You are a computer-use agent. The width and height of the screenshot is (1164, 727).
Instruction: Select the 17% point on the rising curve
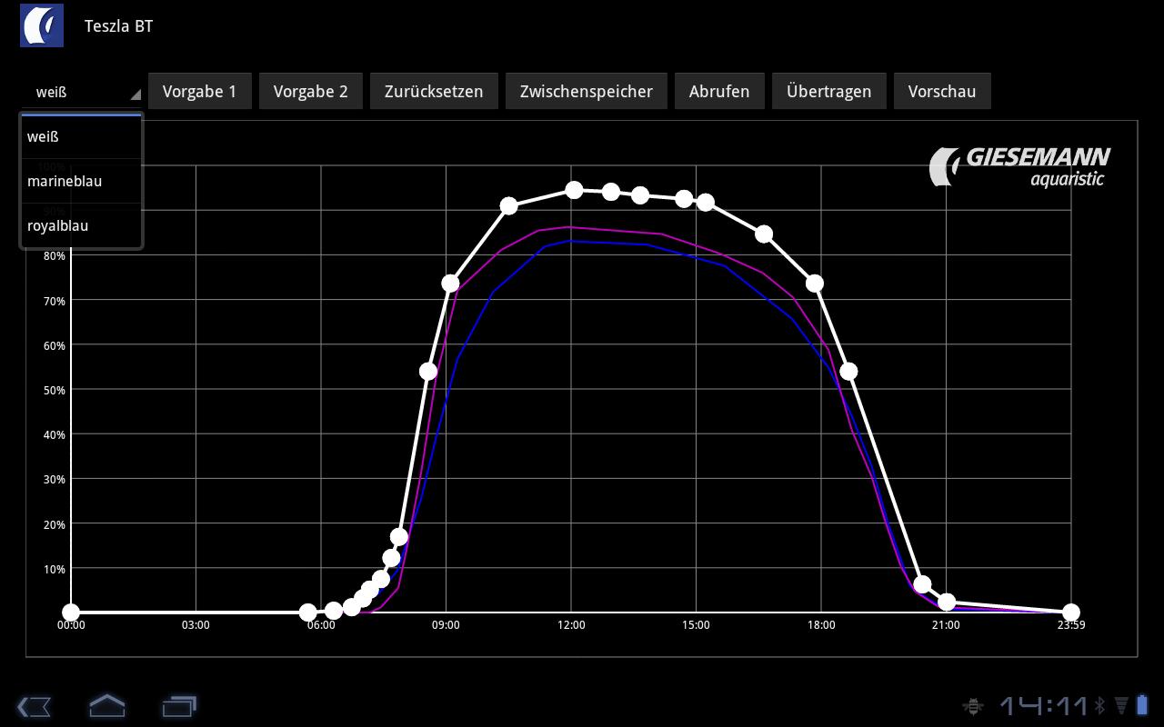[x=398, y=537]
